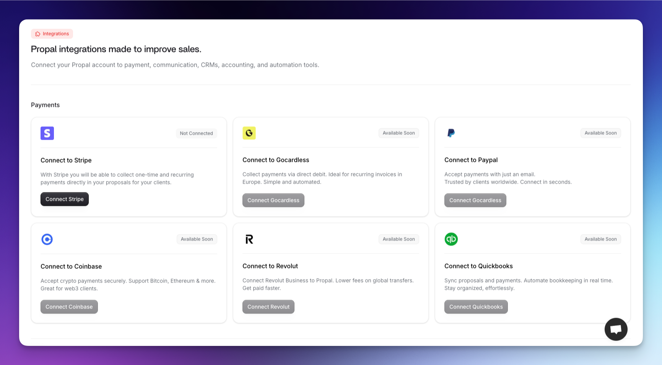Click Available Soon badge on Paypal card
Screen dimensions: 662x365
(600, 133)
